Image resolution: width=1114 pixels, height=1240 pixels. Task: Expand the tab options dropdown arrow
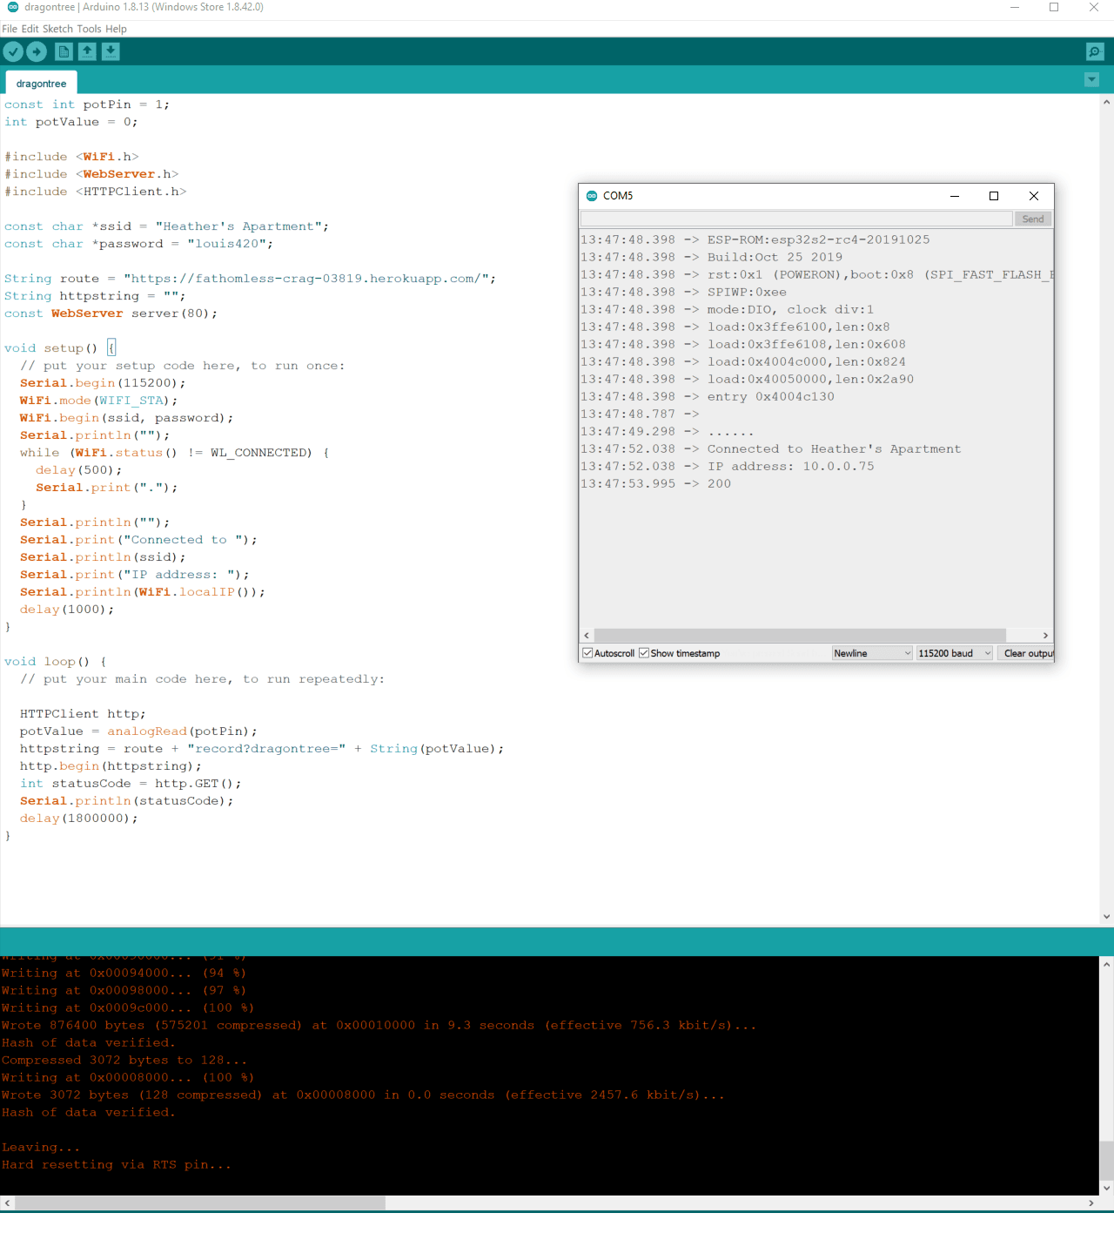tap(1091, 80)
